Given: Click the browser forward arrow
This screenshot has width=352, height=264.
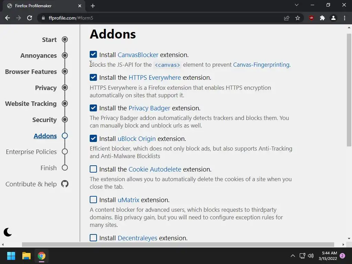Looking at the screenshot, I should [19, 18].
